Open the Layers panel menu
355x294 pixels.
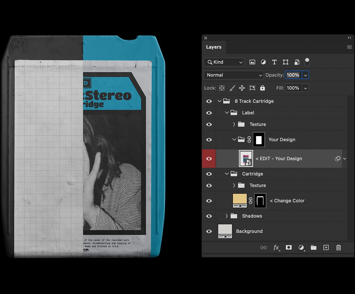pyautogui.click(x=349, y=47)
